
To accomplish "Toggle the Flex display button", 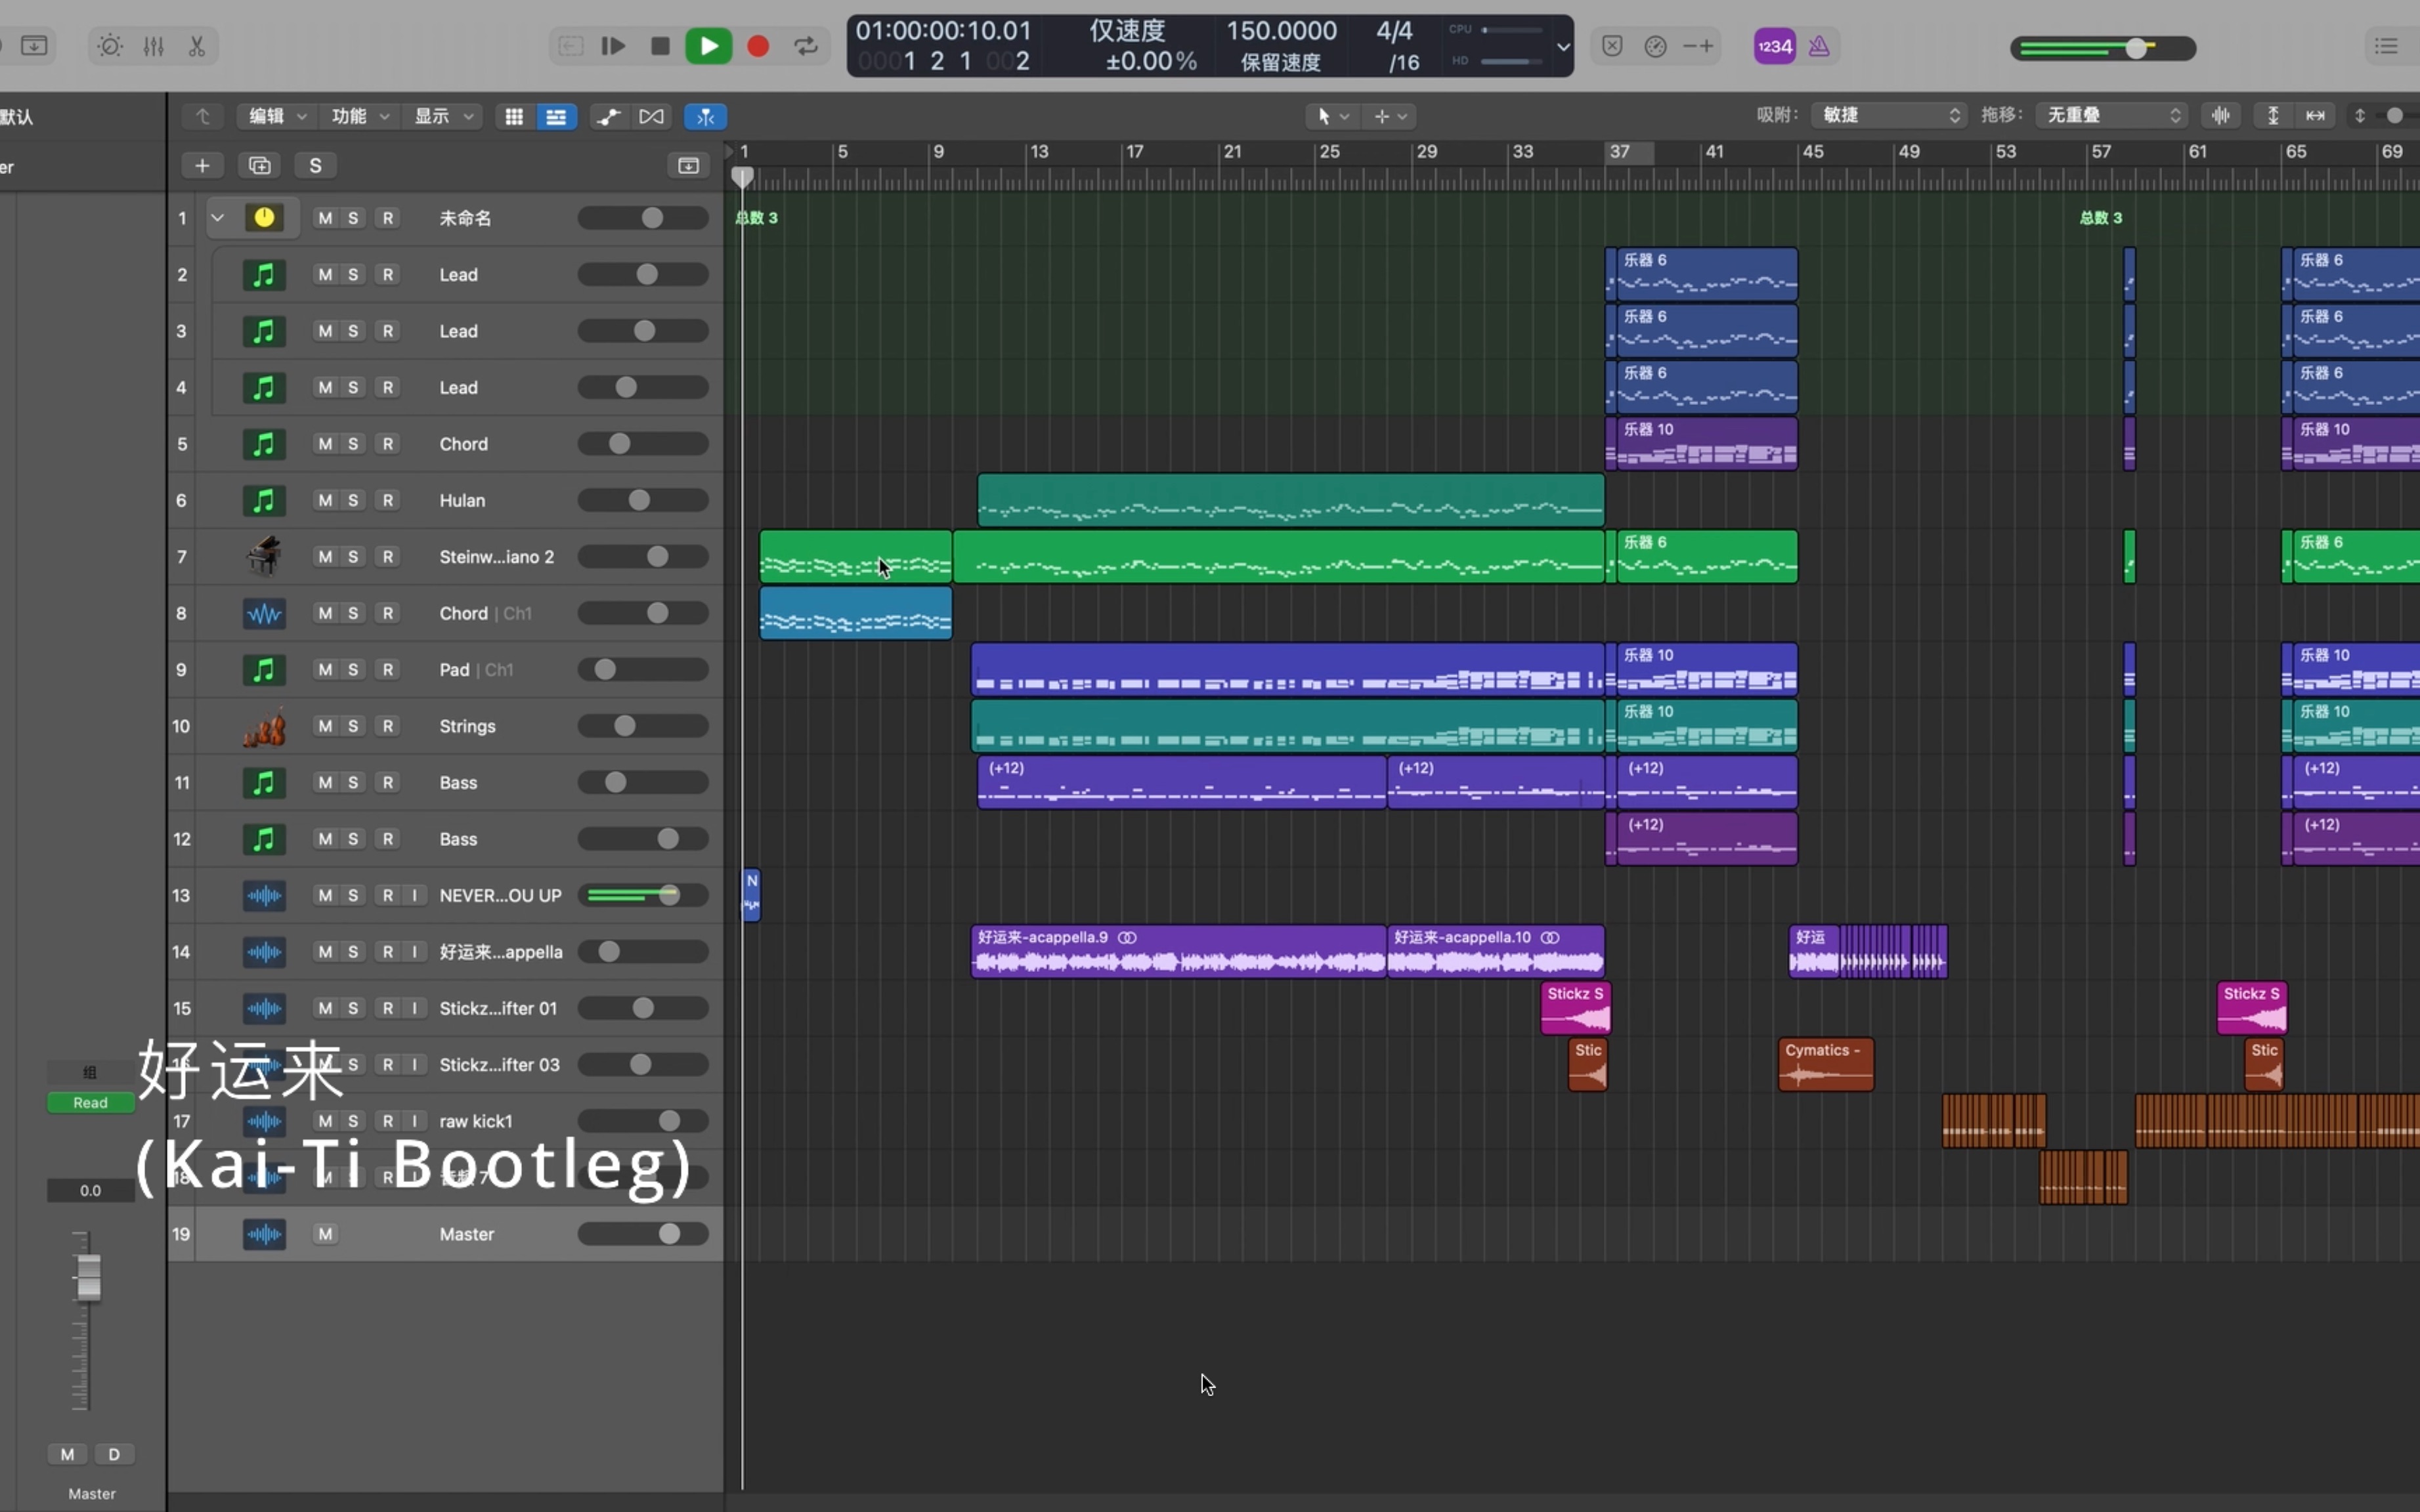I will (x=651, y=116).
